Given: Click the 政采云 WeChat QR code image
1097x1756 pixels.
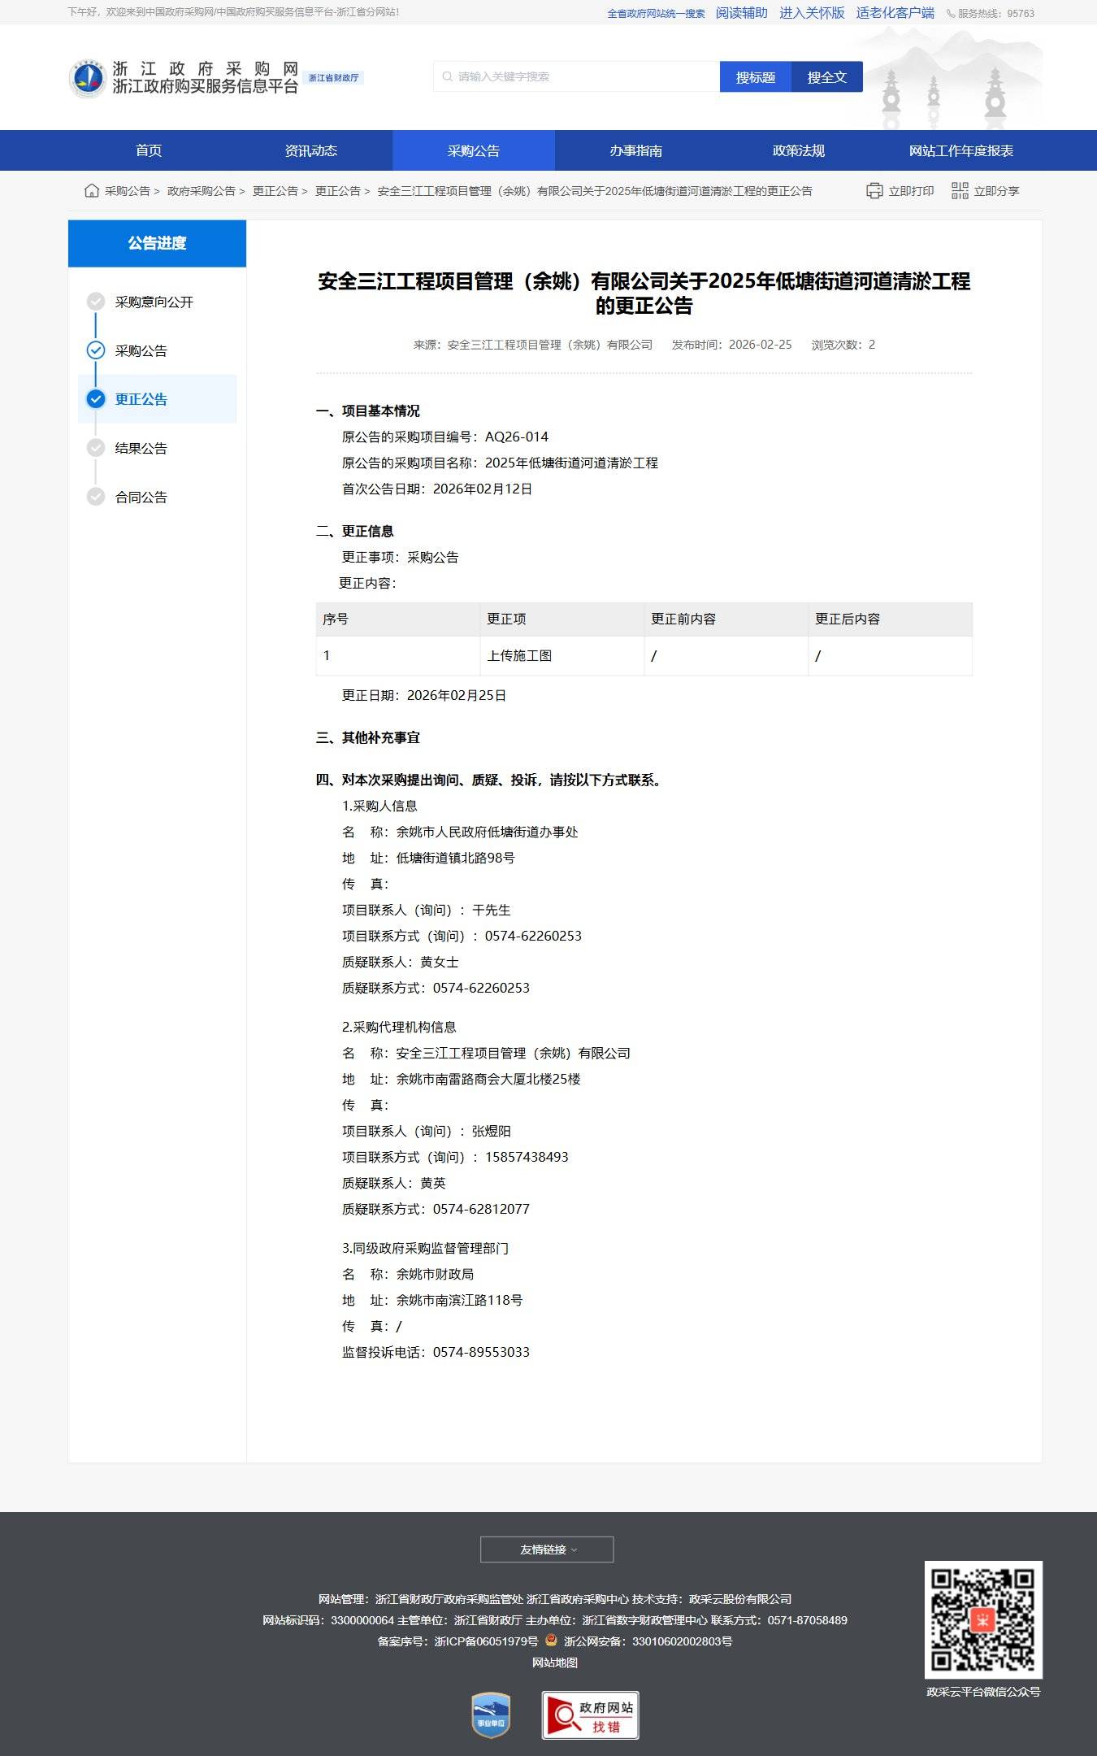Looking at the screenshot, I should click(983, 1619).
